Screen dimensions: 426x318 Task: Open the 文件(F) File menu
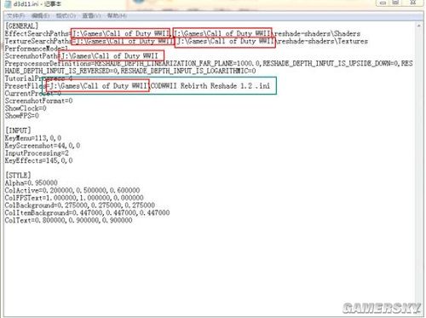pos(15,15)
